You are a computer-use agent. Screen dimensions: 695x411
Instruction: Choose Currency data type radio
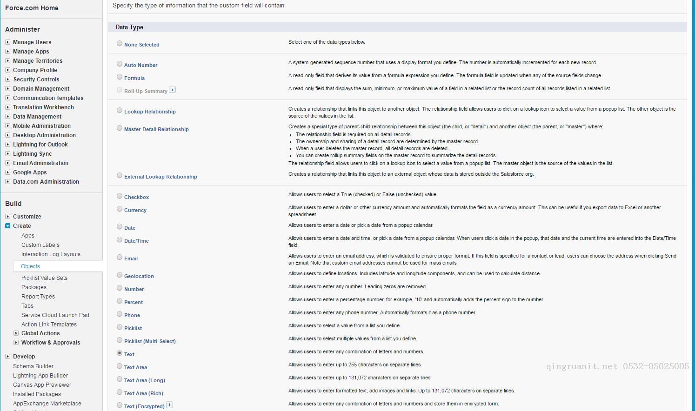tap(120, 209)
